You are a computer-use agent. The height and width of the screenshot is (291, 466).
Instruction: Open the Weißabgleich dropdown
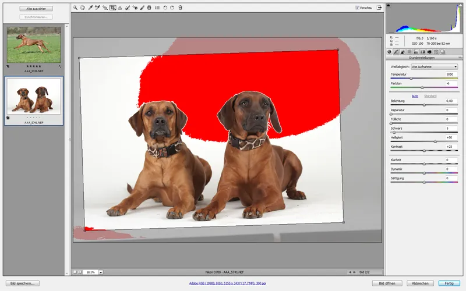coord(434,67)
